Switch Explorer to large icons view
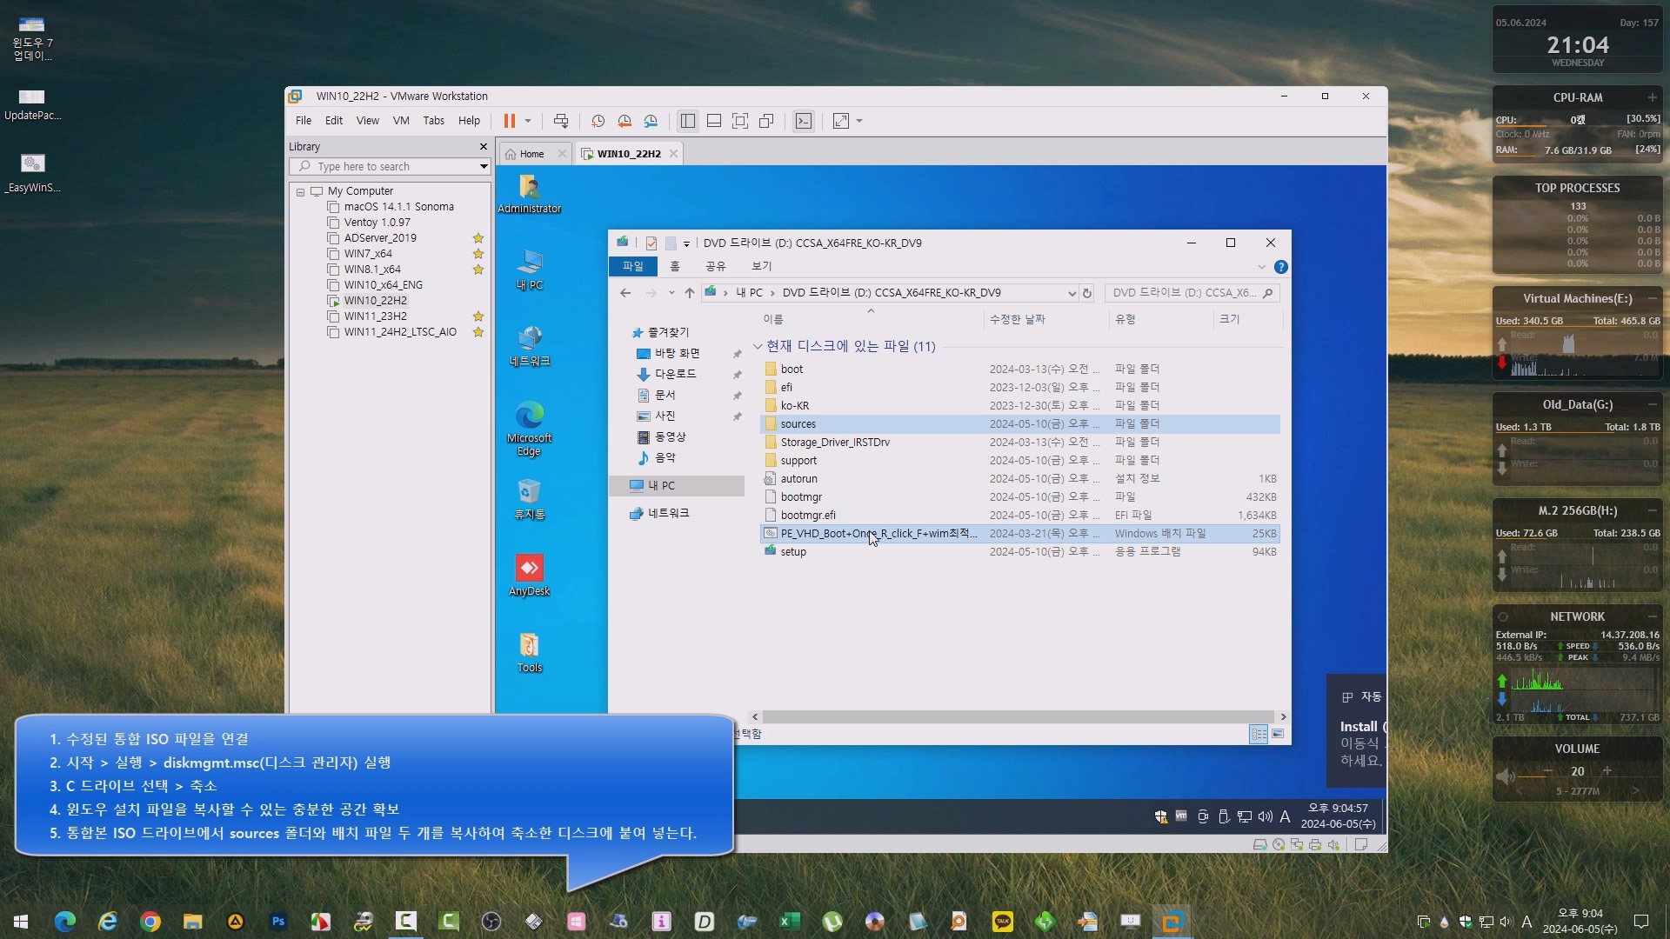 (x=1278, y=734)
